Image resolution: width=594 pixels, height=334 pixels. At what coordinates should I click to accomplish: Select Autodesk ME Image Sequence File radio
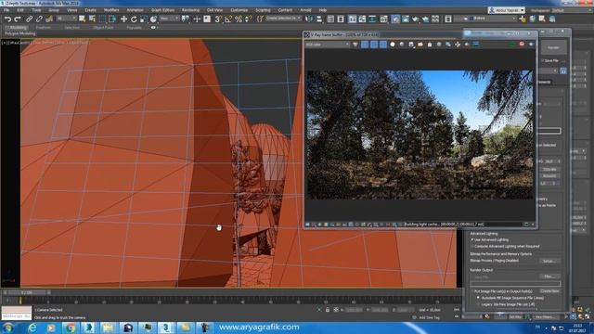[x=478, y=298]
